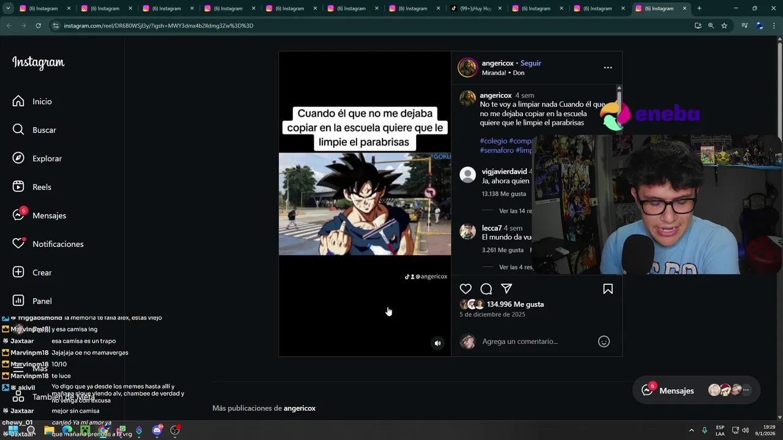This screenshot has width=783, height=440.
Task: Open the Explorar compass icon
Action: point(18,158)
